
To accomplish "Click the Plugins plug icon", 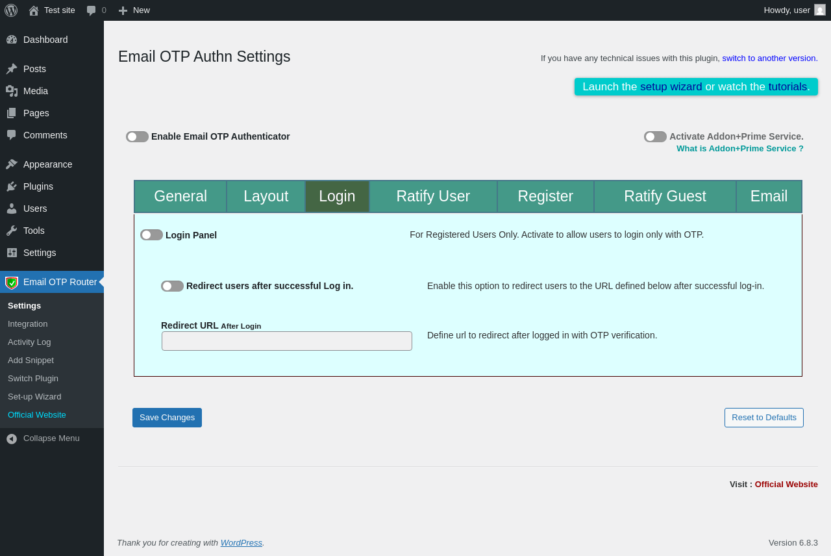I will point(12,186).
